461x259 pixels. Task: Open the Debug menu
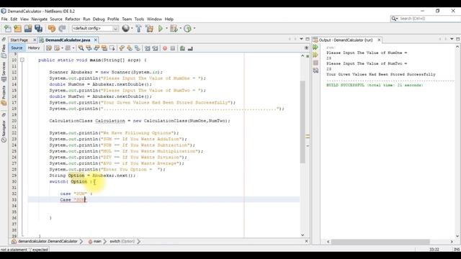(99, 19)
